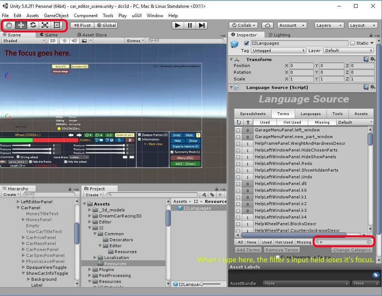Image resolution: width=382 pixels, height=296 pixels.
Task: Lock the Inspector panel
Action: tap(371, 35)
